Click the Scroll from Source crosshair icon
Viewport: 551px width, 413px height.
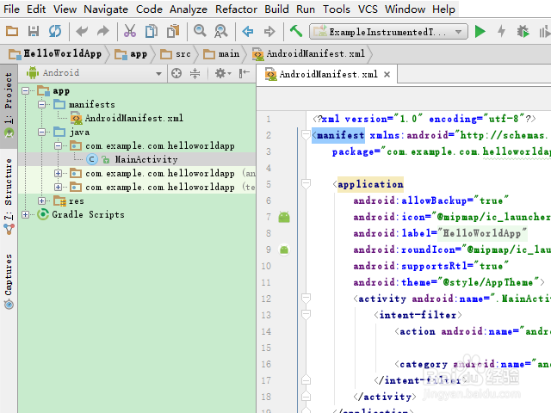coord(176,73)
